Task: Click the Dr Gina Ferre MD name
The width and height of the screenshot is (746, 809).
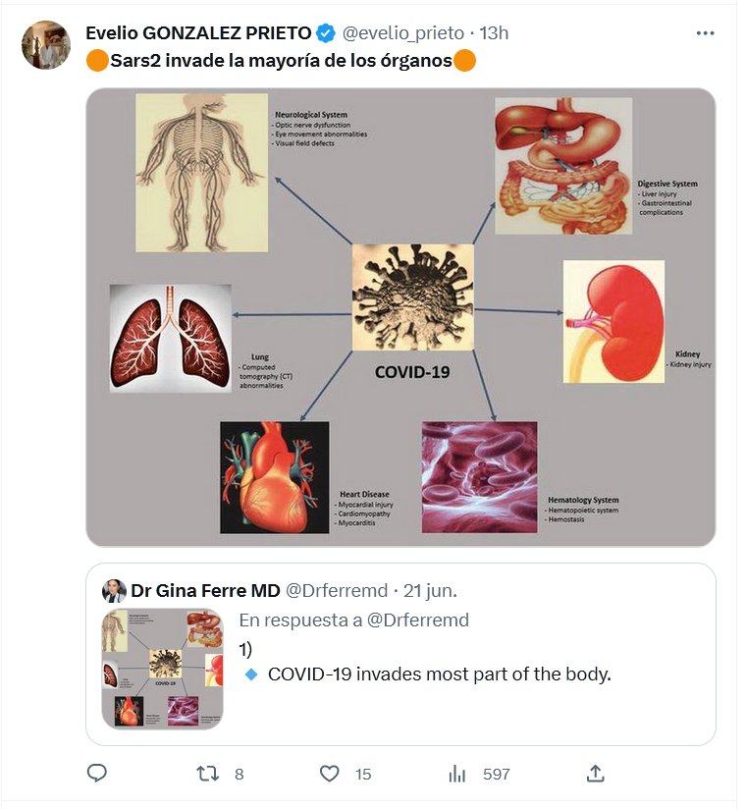Action: pos(205,591)
